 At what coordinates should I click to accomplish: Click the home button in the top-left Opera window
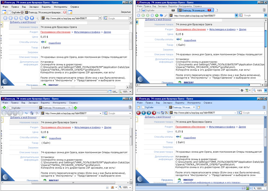click(x=32, y=18)
